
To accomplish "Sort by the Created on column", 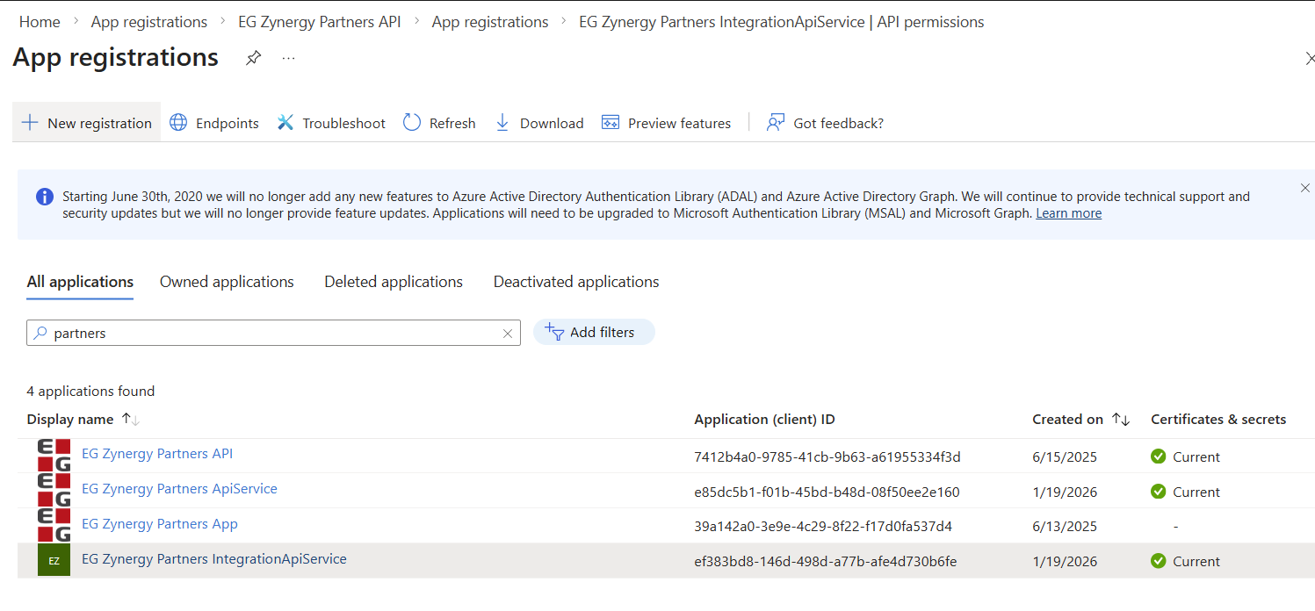I will [x=1081, y=420].
